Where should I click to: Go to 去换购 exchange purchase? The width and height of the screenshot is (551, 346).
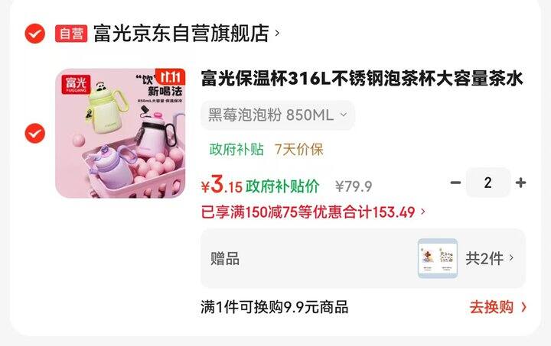click(498, 307)
